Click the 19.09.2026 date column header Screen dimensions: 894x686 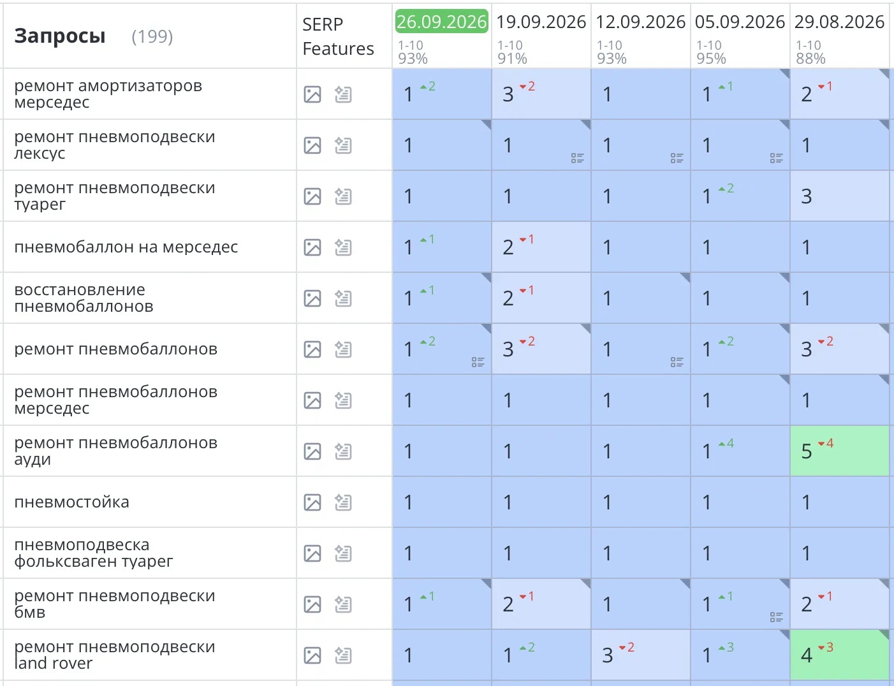pos(541,22)
